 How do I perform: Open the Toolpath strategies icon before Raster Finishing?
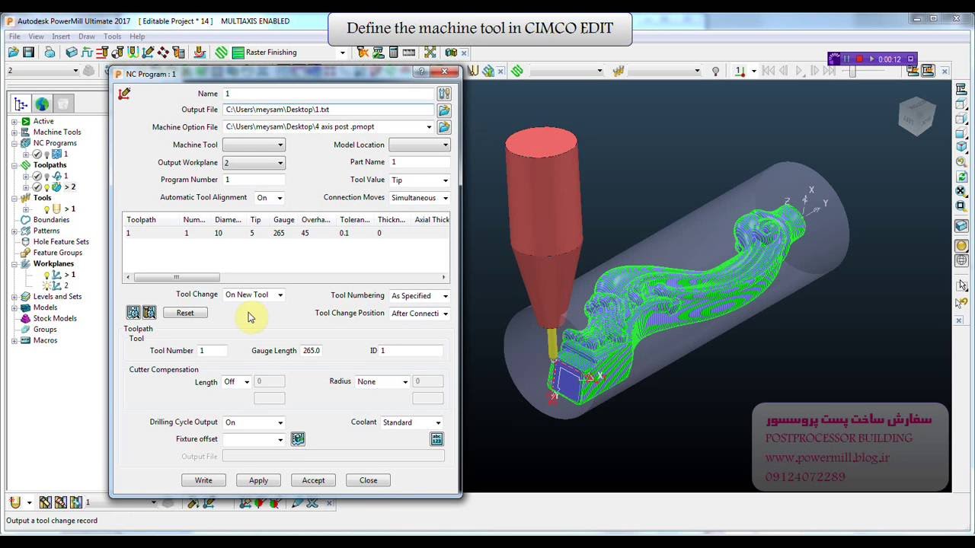pyautogui.click(x=221, y=53)
